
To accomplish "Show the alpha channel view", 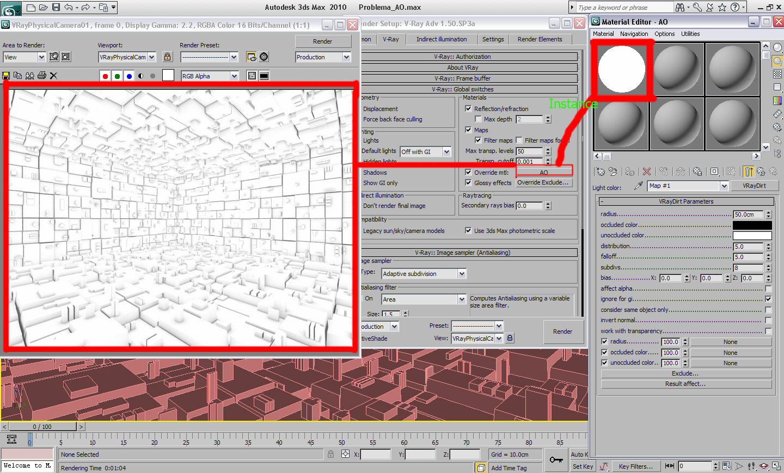I will point(141,76).
